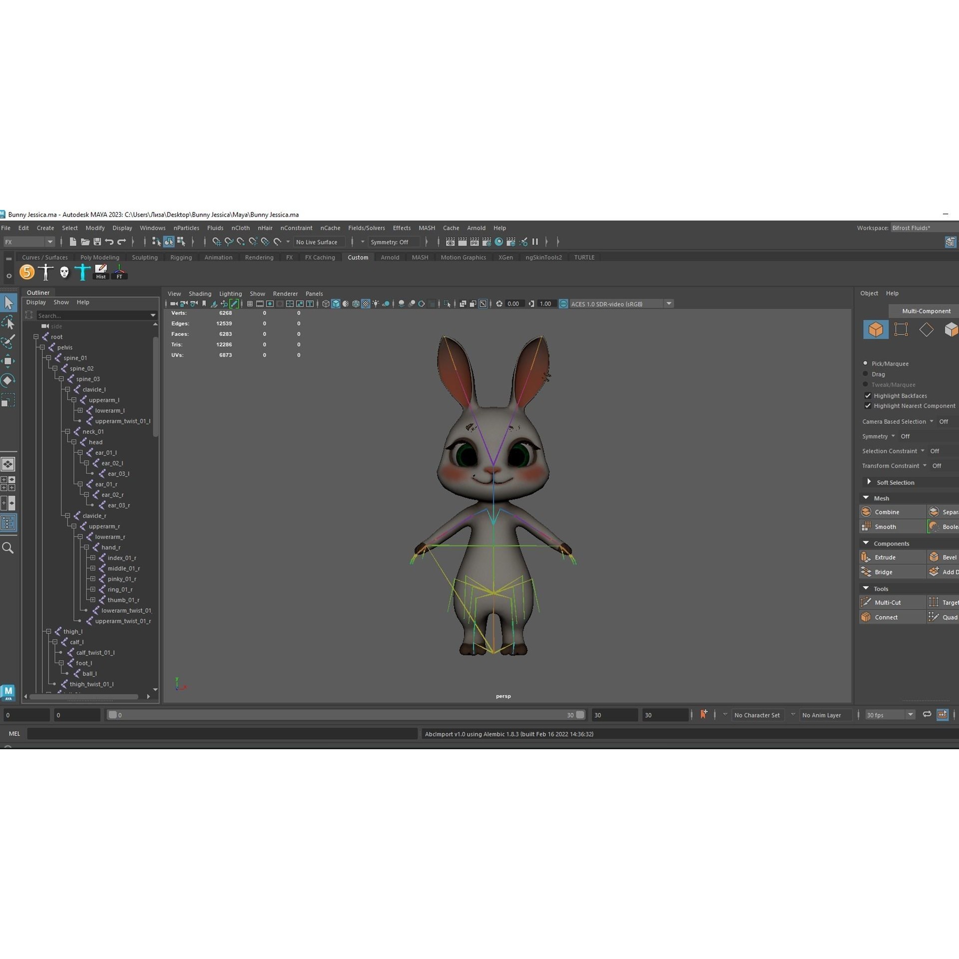Screen dimensions: 959x959
Task: Select the Multi-Cut tool in Tools section
Action: pyautogui.click(x=889, y=602)
